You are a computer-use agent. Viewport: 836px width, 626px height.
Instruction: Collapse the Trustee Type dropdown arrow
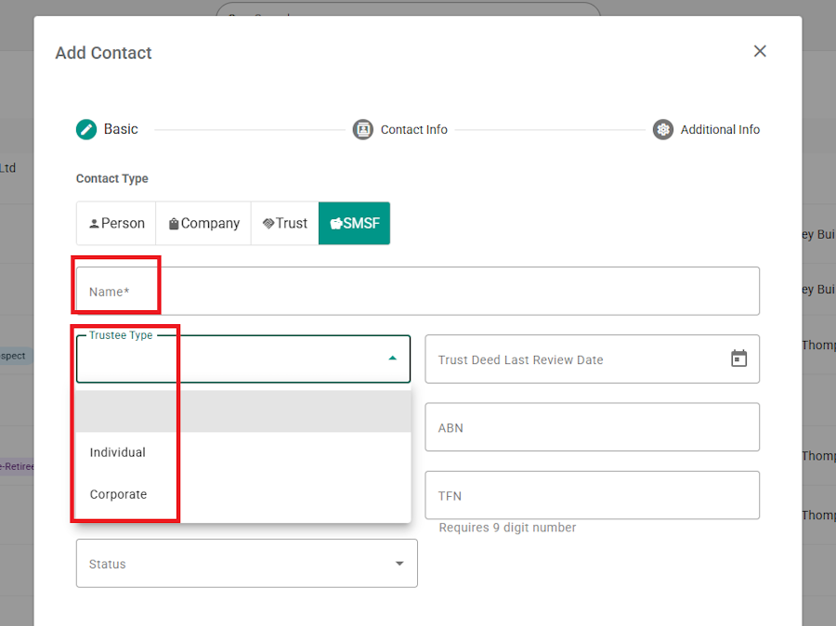392,359
